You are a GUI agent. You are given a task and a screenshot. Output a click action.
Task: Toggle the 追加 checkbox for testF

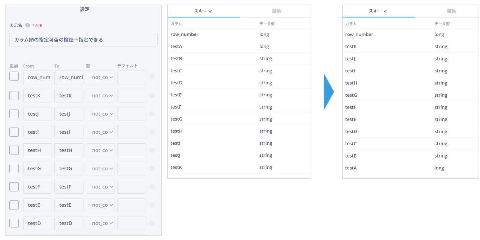pyautogui.click(x=14, y=186)
